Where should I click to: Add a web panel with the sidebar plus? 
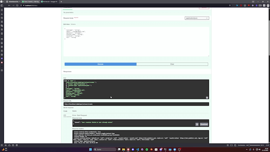[2, 70]
